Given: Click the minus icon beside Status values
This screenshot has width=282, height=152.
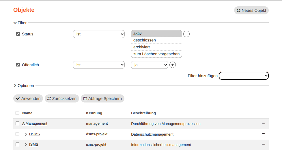Looking at the screenshot, I should tap(186, 34).
